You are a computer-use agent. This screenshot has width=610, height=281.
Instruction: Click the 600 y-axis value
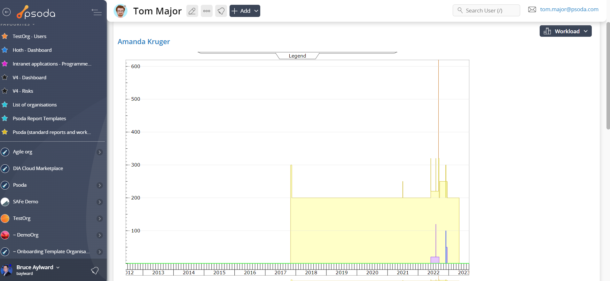pyautogui.click(x=136, y=66)
